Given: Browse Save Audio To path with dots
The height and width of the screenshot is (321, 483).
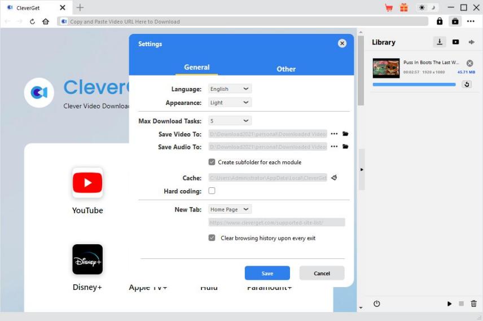Looking at the screenshot, I should pyautogui.click(x=334, y=146).
